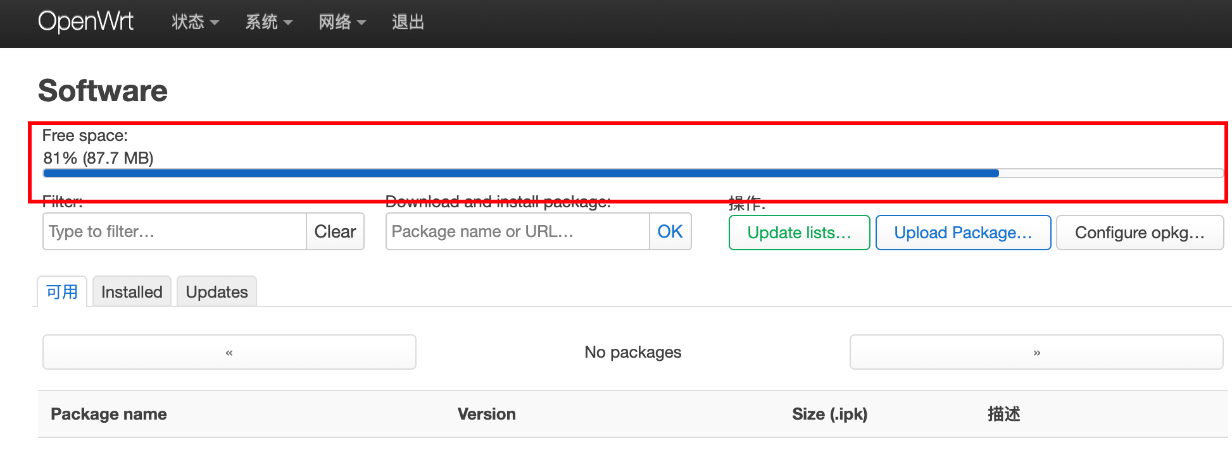Switch to the Installed tab
The height and width of the screenshot is (455, 1232).
[132, 292]
